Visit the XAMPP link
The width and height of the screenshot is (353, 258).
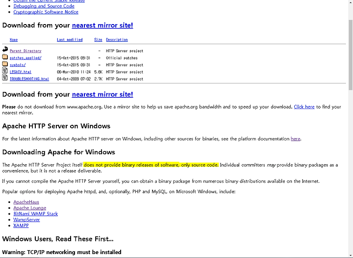point(21,226)
